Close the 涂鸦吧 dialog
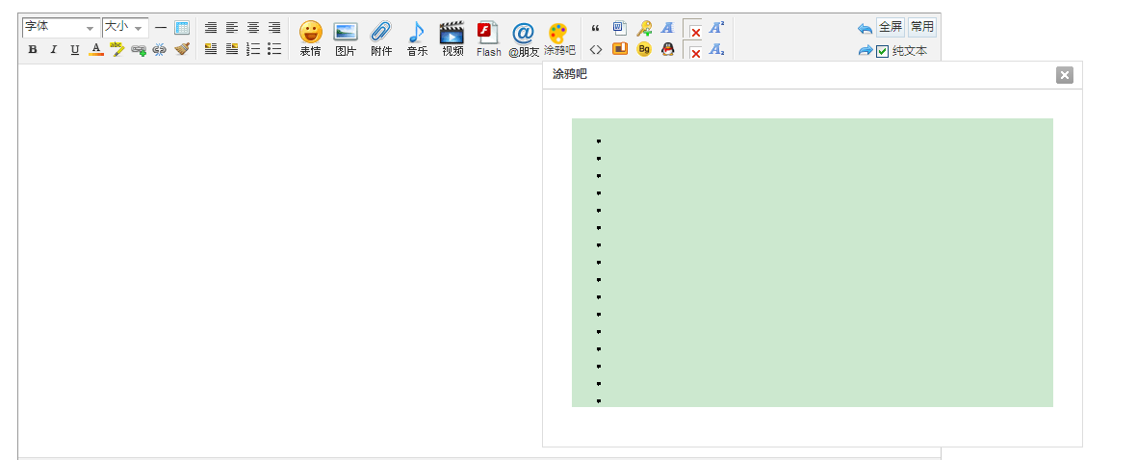Screen dimensions: 1137x460 click(x=1064, y=75)
